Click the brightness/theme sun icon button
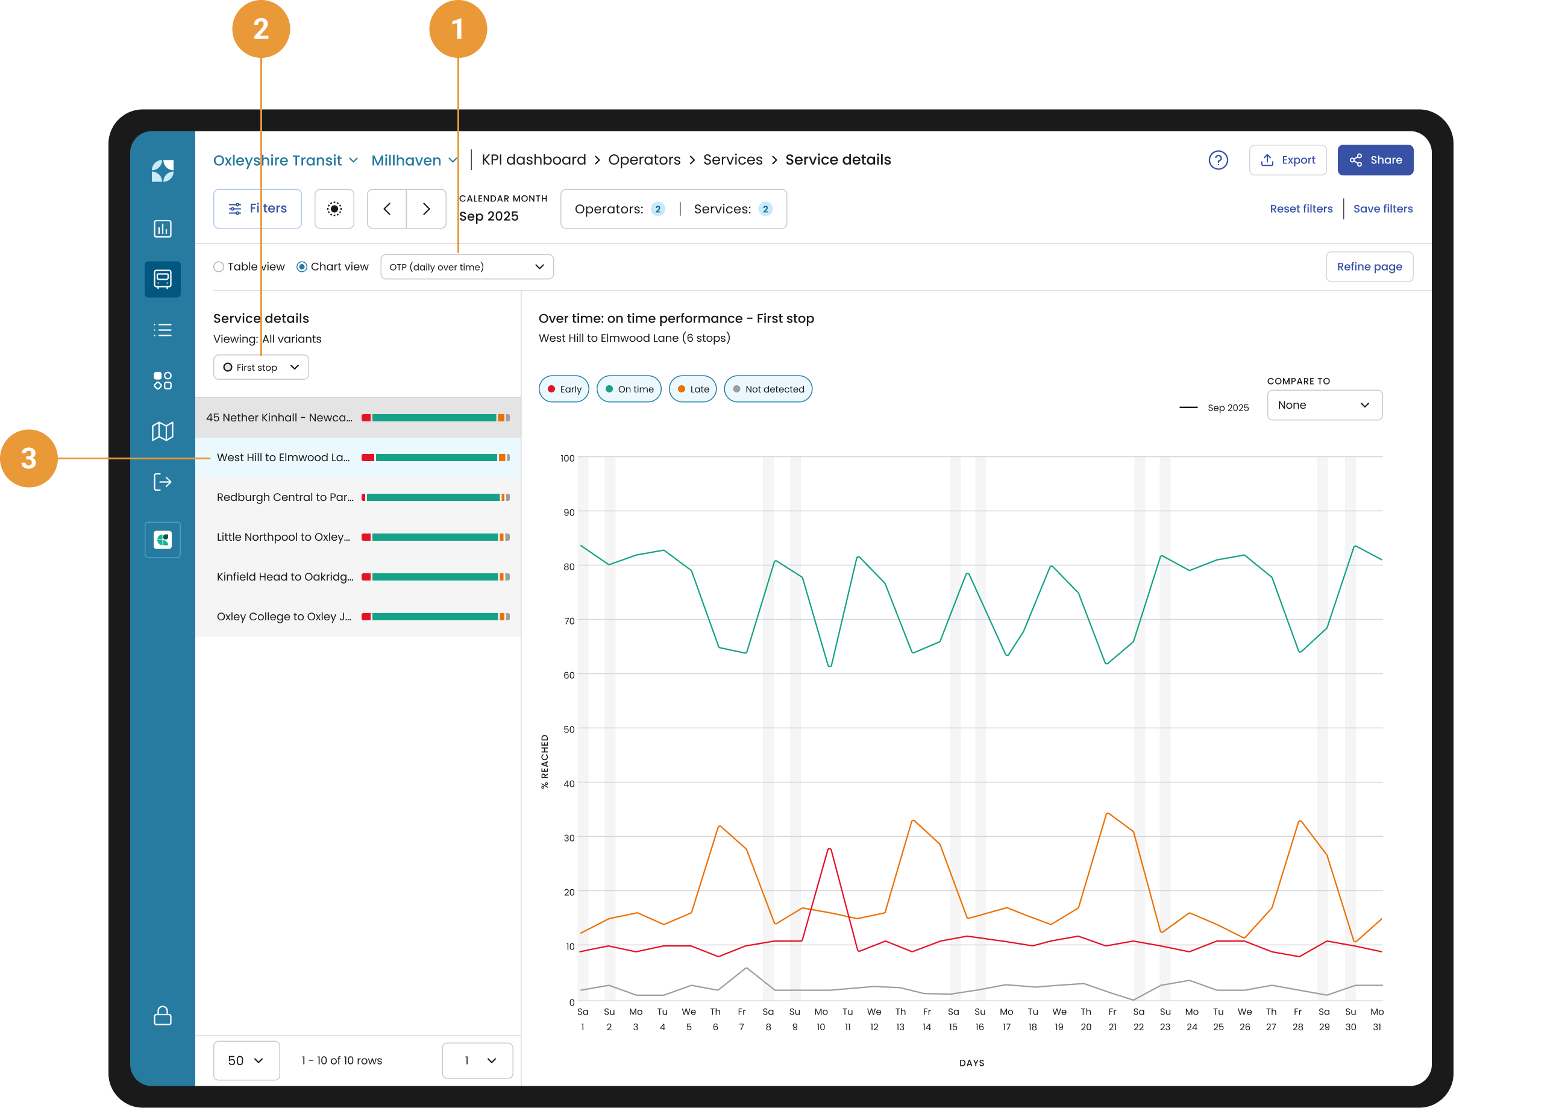Image resolution: width=1562 pixels, height=1108 pixels. click(334, 209)
